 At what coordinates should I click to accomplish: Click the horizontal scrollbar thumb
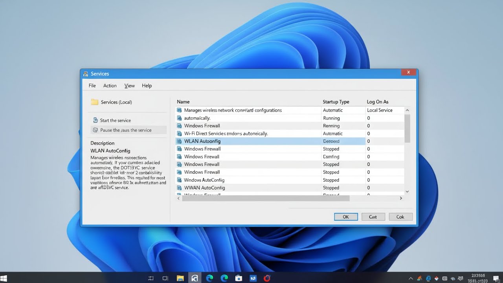[265, 198]
